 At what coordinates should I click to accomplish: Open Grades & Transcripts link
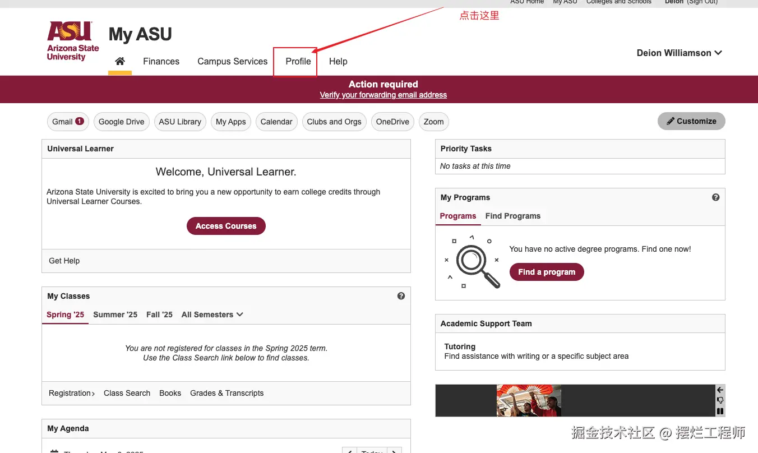pos(227,393)
